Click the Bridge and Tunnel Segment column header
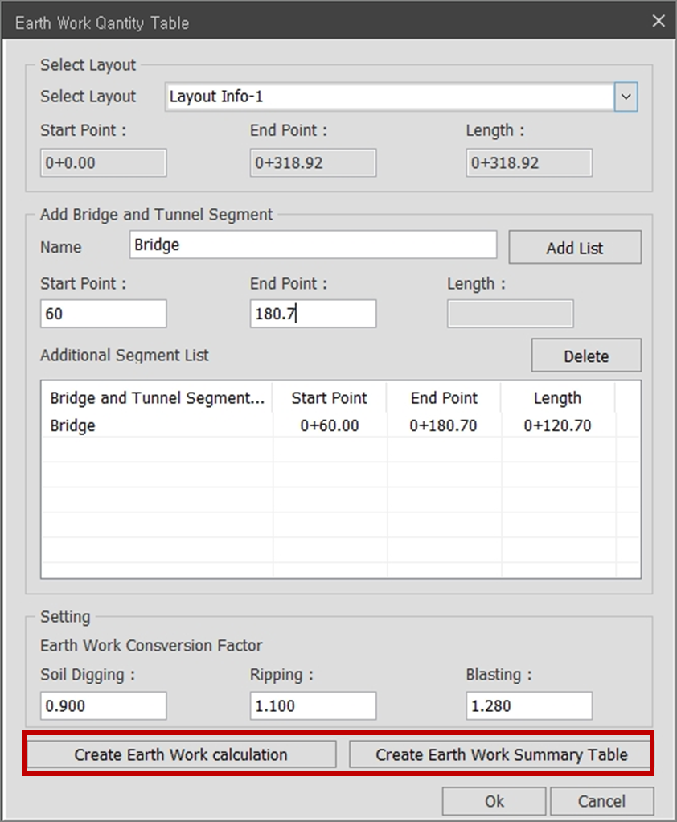This screenshot has height=822, width=677. pos(158,398)
